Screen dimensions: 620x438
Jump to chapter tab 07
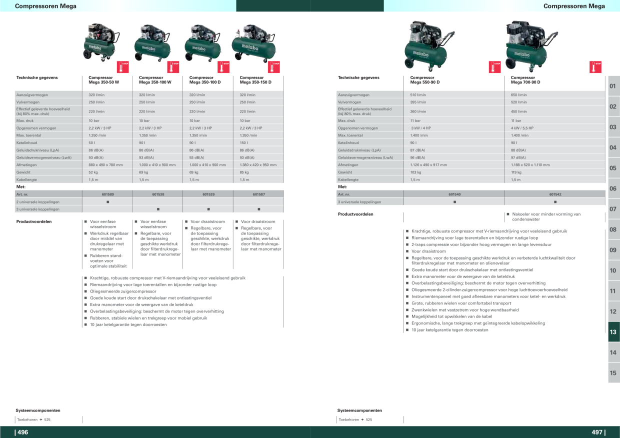613,209
